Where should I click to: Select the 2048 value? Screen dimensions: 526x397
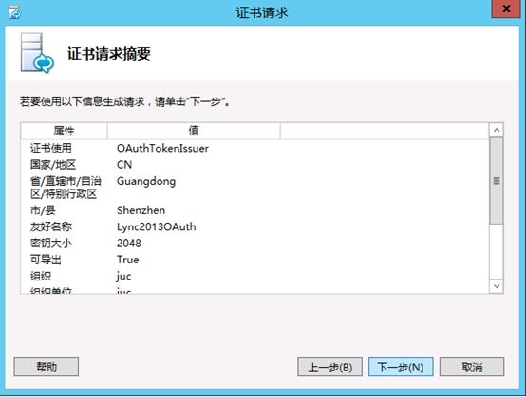pos(129,243)
